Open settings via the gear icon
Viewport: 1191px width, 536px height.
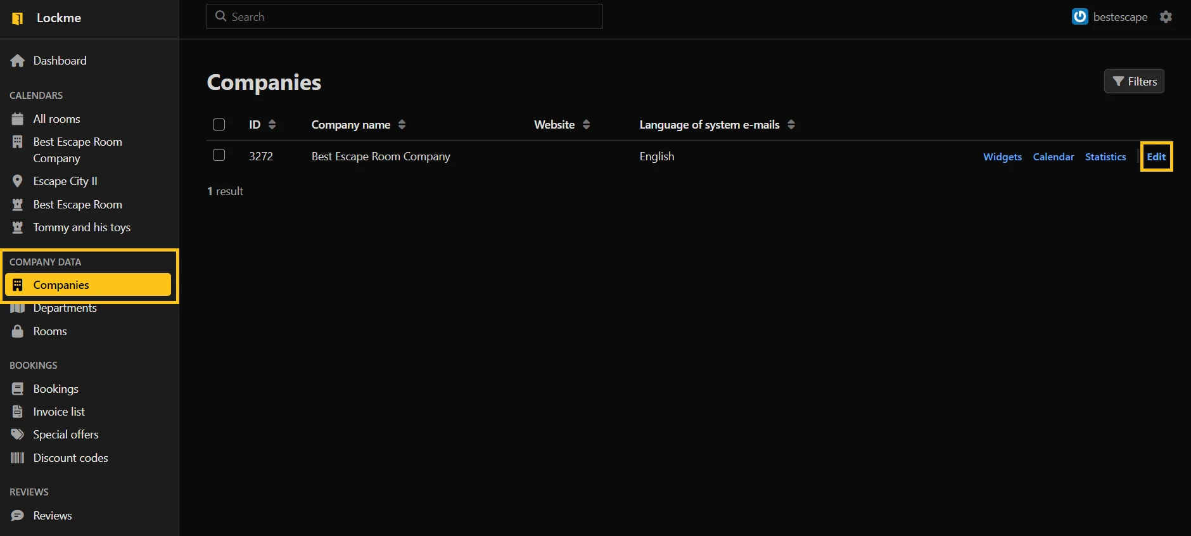[x=1166, y=17]
